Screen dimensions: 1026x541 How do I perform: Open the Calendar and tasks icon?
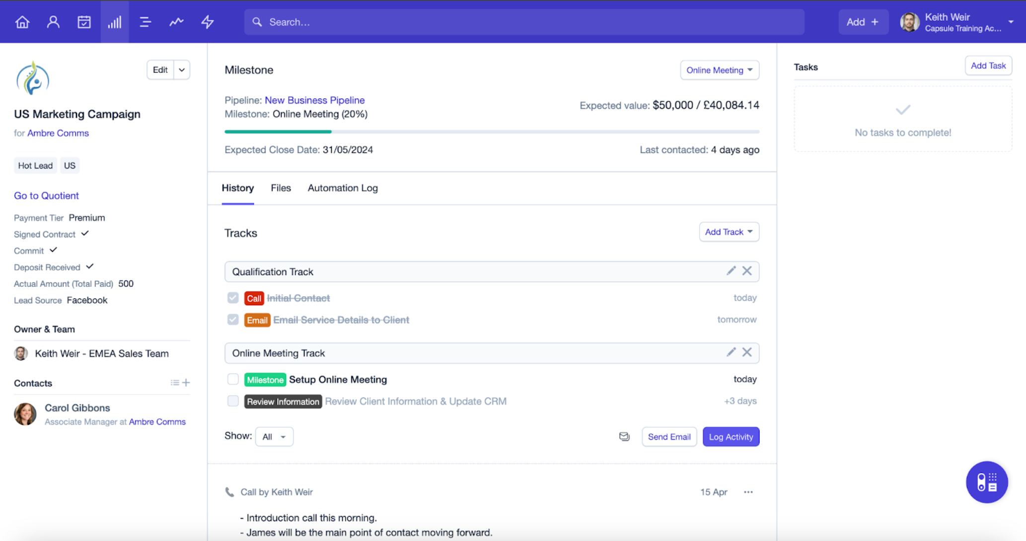click(84, 22)
